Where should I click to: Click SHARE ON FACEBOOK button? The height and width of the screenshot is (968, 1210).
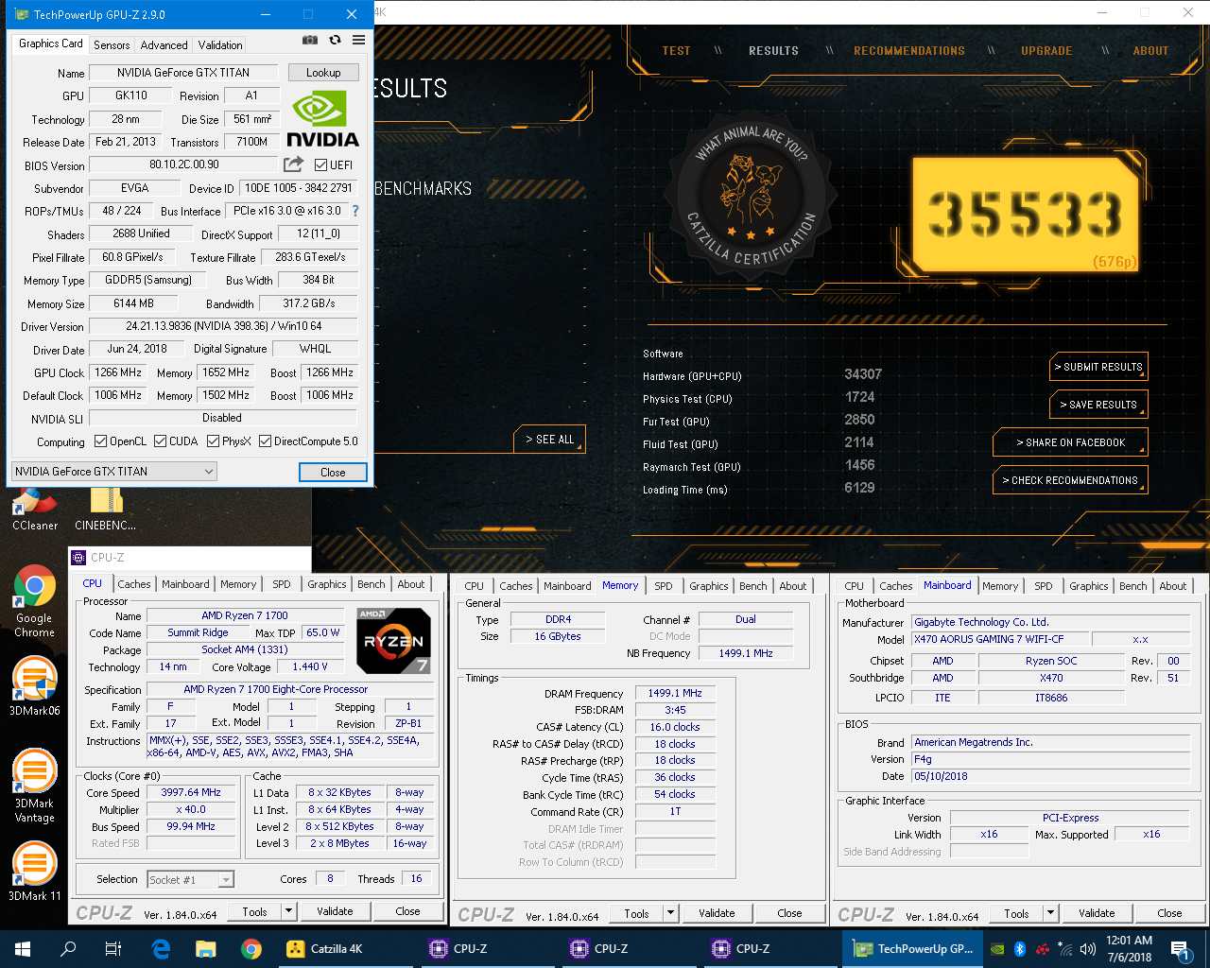(1070, 442)
